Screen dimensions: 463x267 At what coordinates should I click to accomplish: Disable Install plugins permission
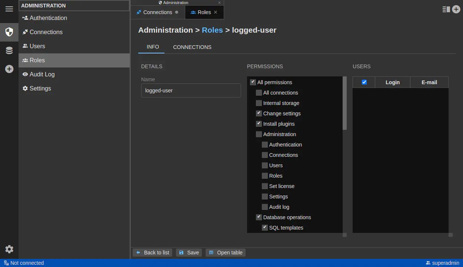coord(259,124)
